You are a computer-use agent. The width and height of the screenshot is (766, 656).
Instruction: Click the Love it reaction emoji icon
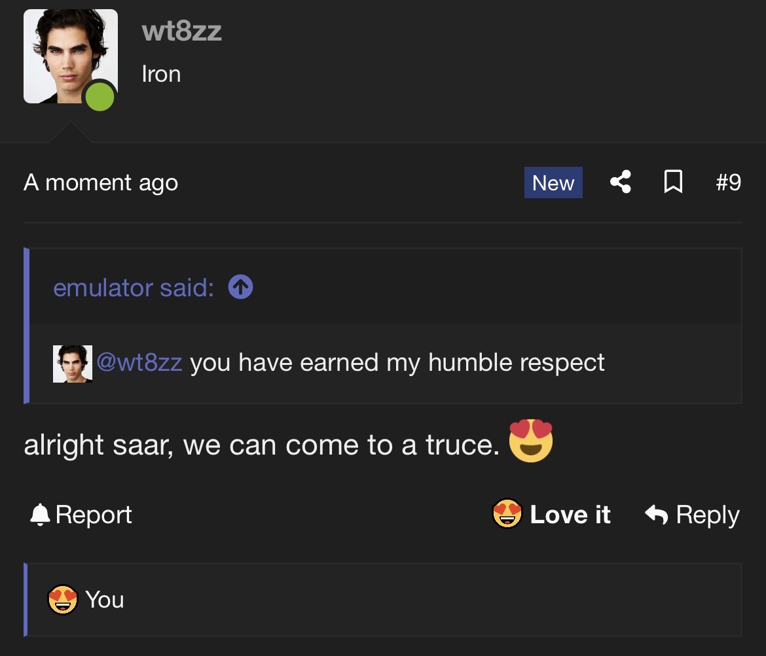(507, 513)
